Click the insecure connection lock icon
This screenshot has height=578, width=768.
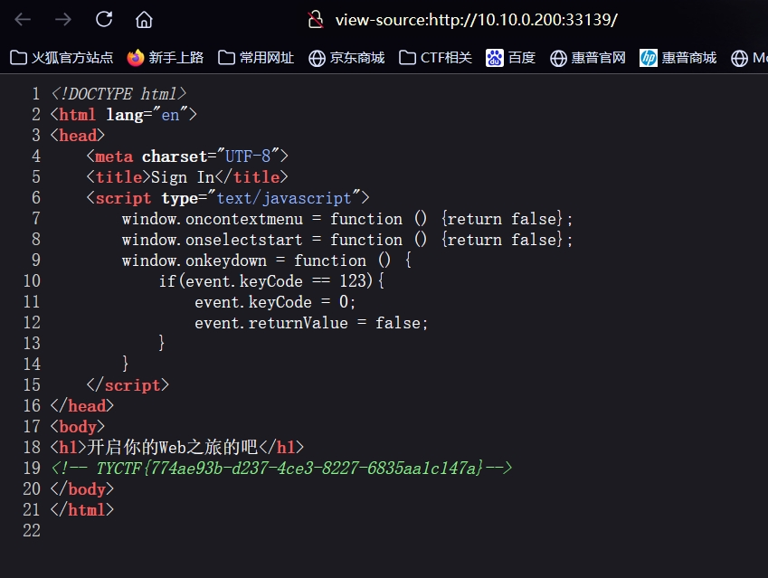[x=316, y=20]
